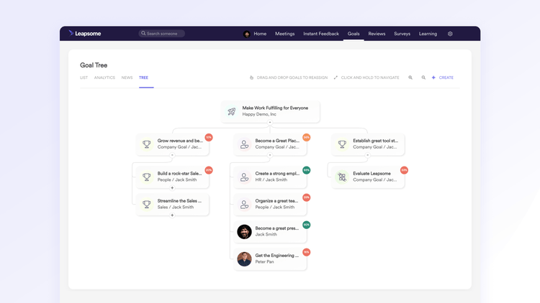Switch to the Analytics tab

[104, 78]
